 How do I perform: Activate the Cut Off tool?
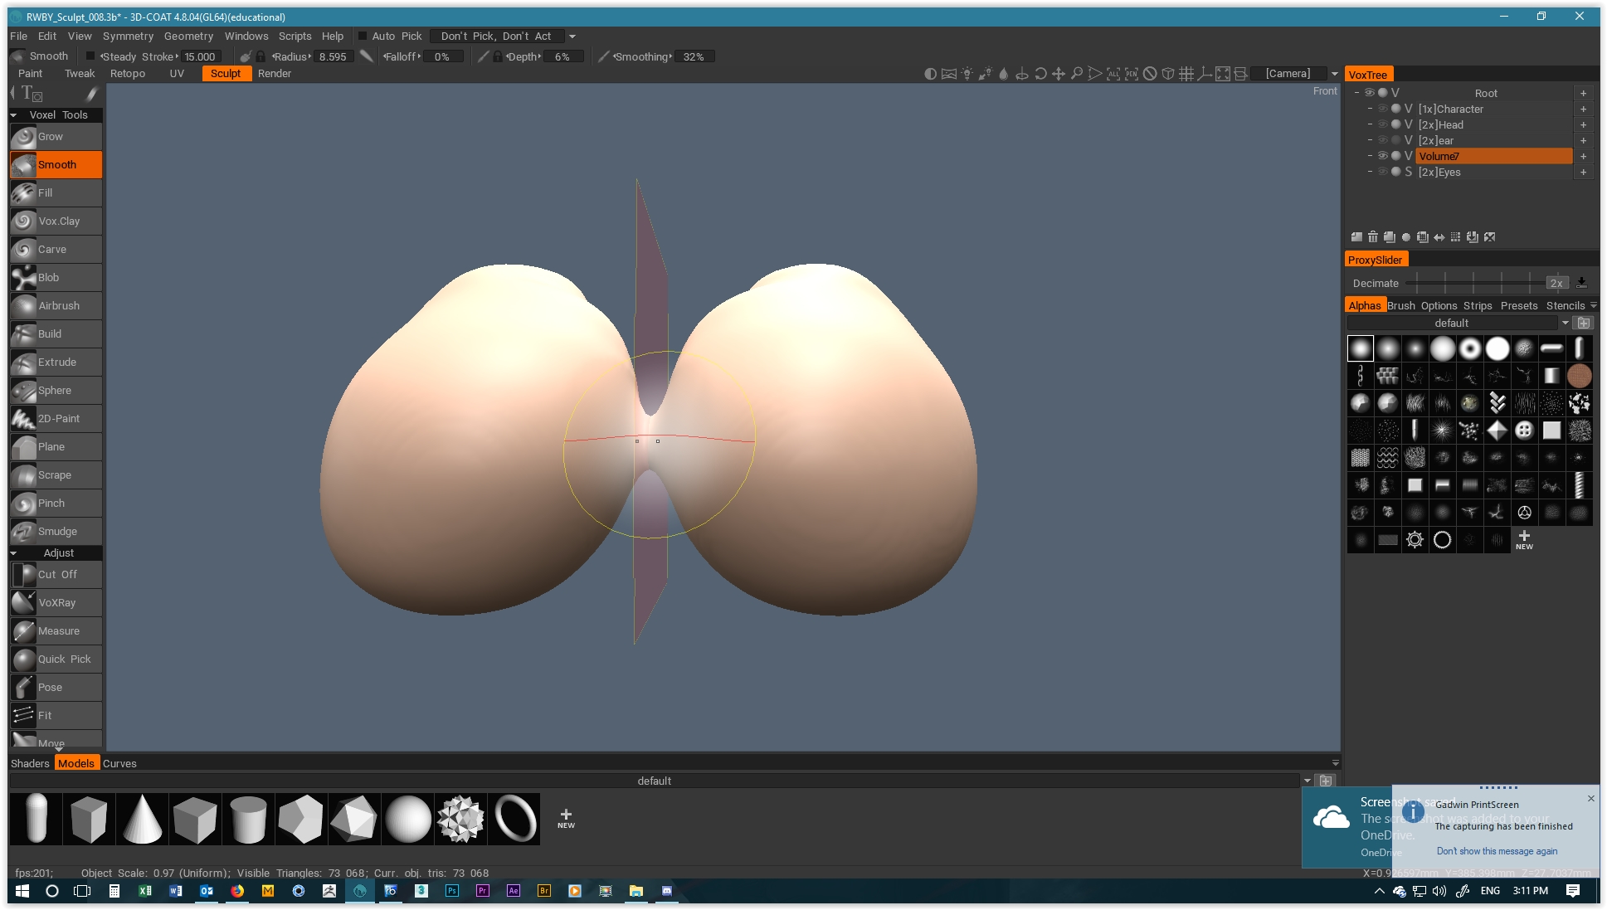point(56,575)
